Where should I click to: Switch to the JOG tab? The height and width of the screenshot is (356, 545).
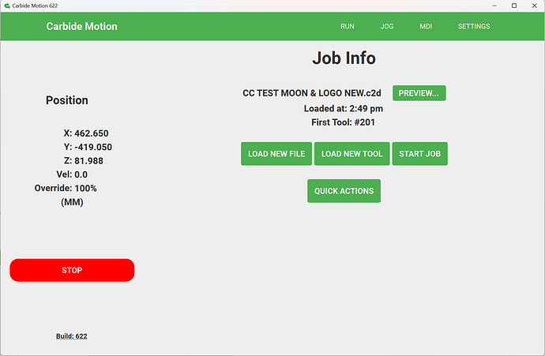coord(387,26)
